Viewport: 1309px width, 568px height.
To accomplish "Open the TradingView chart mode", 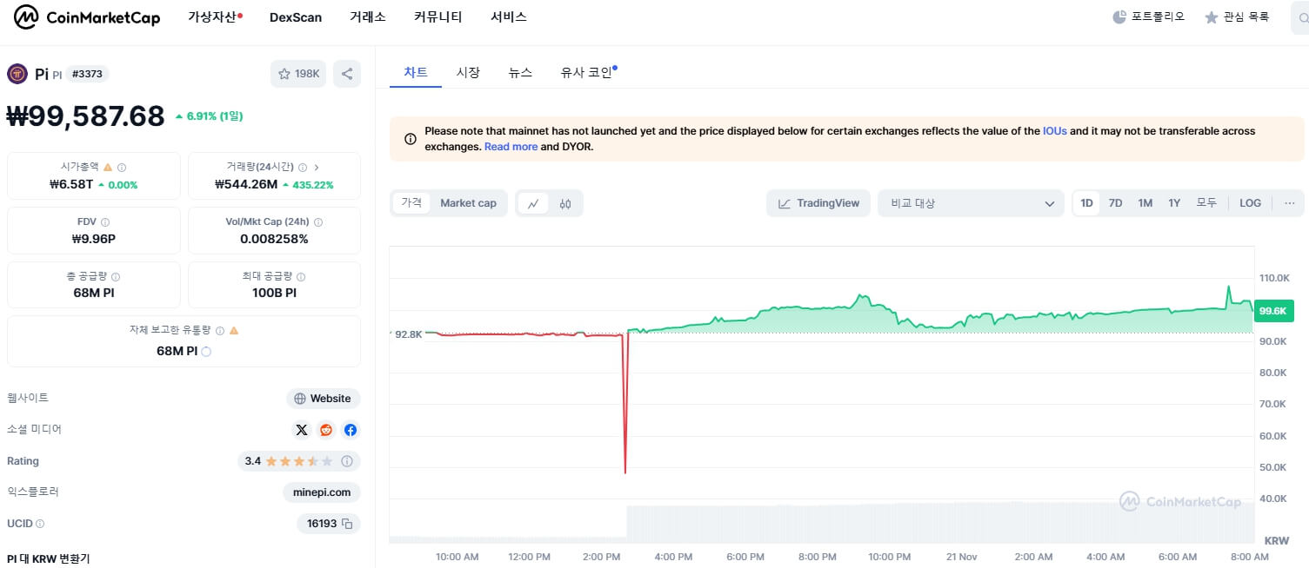I will [818, 202].
